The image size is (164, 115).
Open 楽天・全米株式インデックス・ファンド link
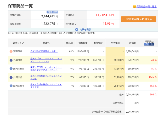tap(46, 77)
